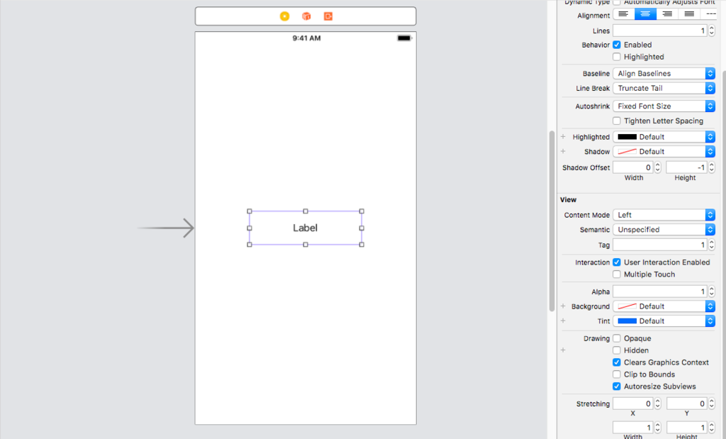Check the Hidden drawing option

[617, 350]
